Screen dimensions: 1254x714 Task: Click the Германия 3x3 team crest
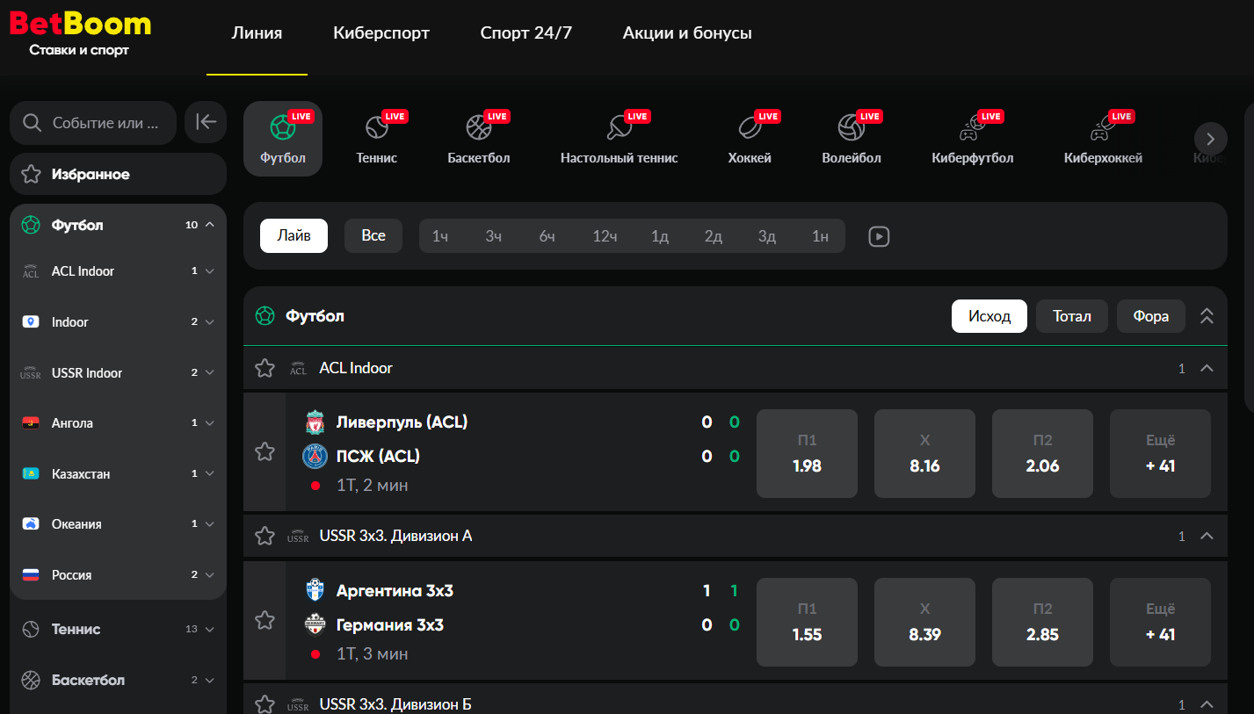pyautogui.click(x=315, y=625)
